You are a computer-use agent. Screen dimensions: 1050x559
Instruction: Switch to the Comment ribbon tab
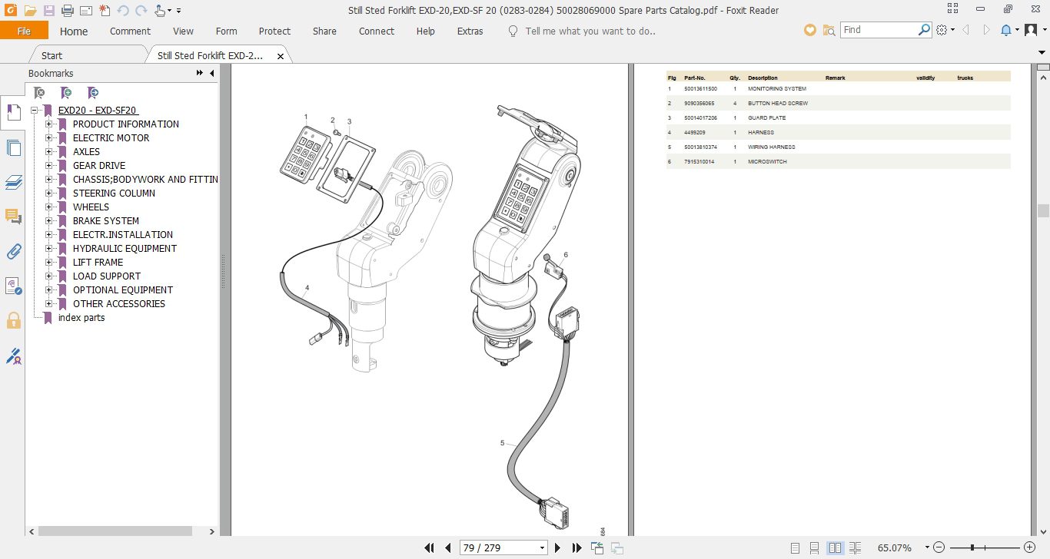click(x=130, y=31)
